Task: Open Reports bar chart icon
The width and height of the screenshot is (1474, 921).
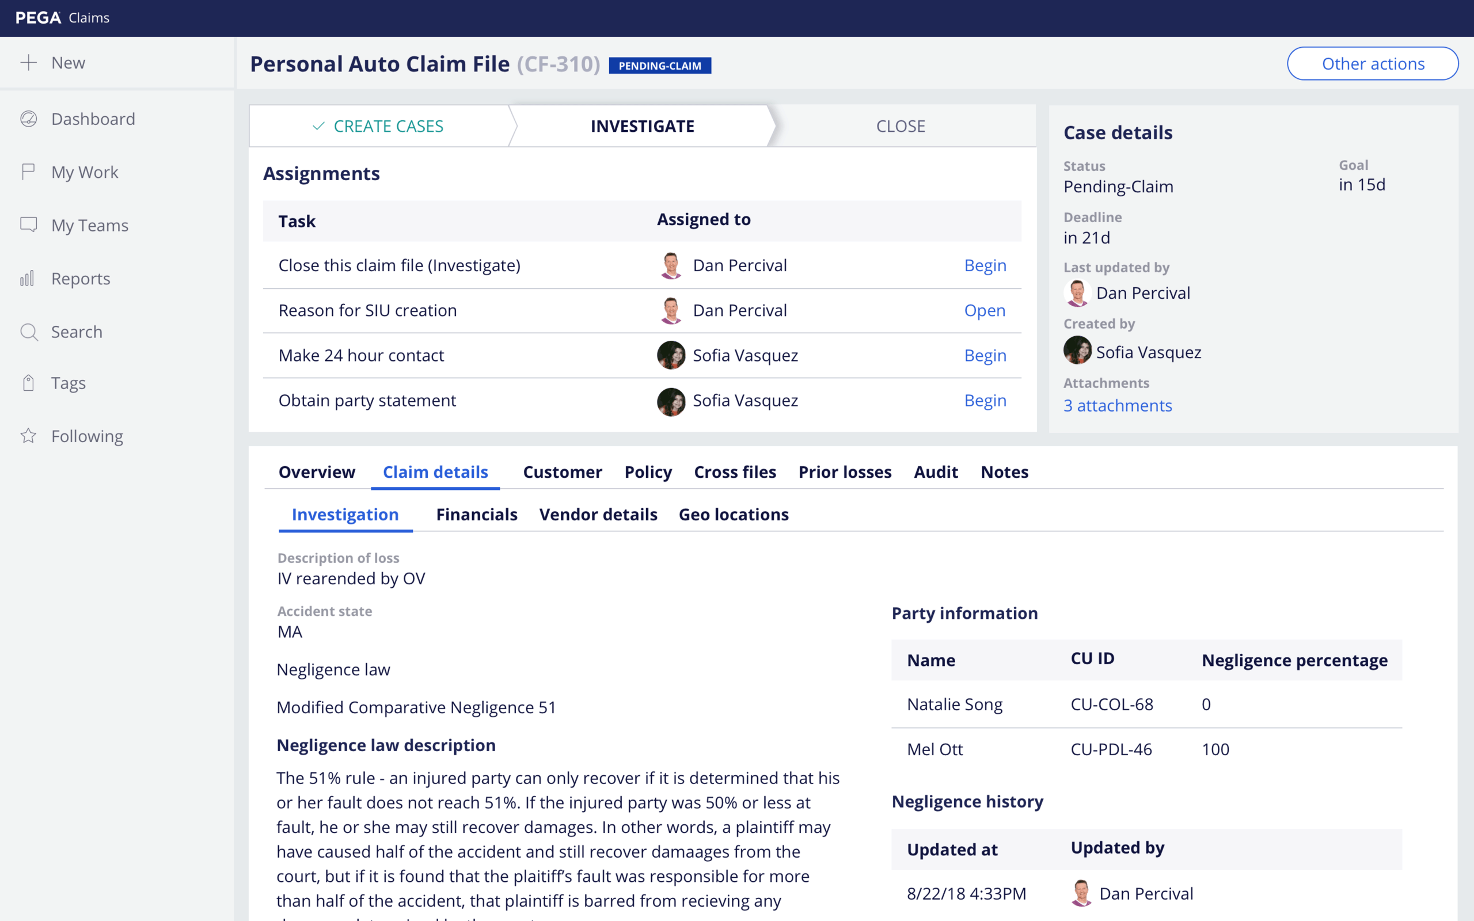Action: 28,279
